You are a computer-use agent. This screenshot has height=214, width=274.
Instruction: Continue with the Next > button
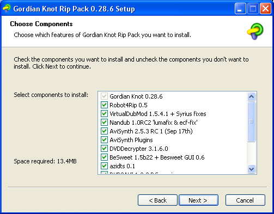[x=198, y=200]
